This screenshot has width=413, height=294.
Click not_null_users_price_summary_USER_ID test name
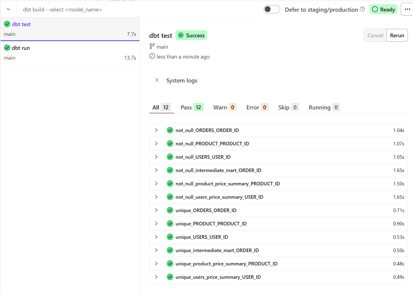(219, 197)
